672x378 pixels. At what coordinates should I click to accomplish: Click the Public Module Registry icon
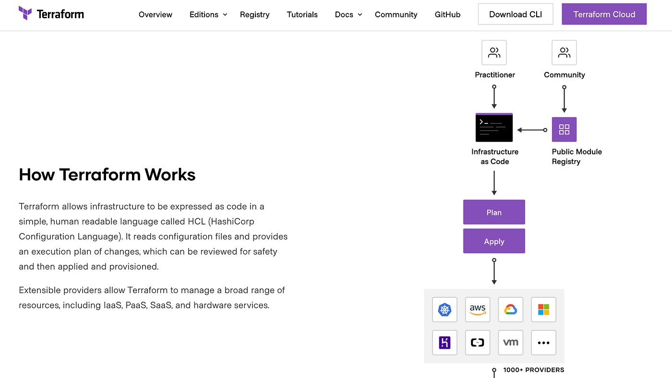(564, 129)
